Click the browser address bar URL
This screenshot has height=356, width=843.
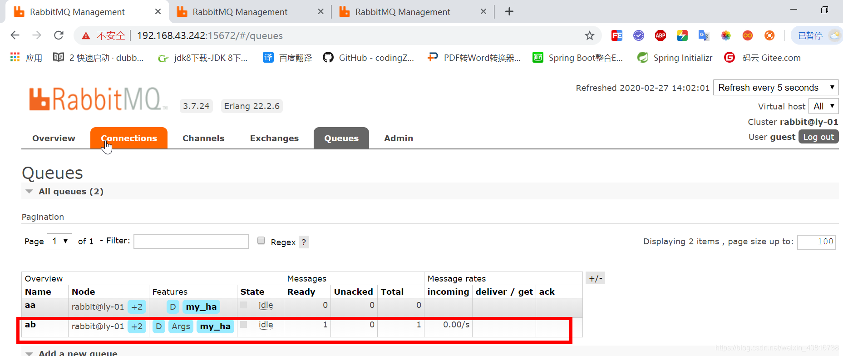click(210, 35)
